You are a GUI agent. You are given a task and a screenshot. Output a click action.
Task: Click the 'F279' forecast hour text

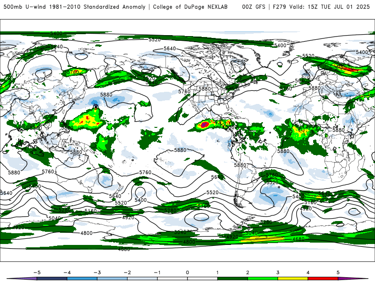click(279, 7)
